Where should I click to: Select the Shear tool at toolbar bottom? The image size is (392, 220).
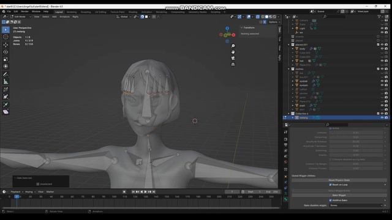(6, 112)
